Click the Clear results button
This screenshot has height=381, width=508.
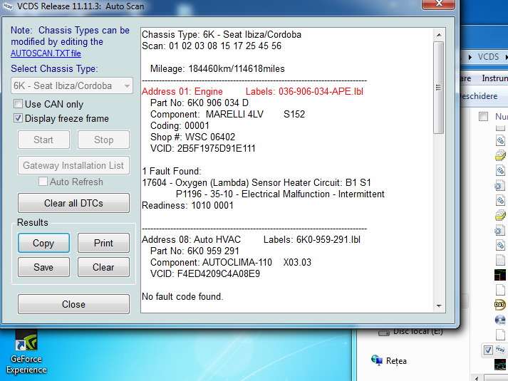[x=104, y=267]
